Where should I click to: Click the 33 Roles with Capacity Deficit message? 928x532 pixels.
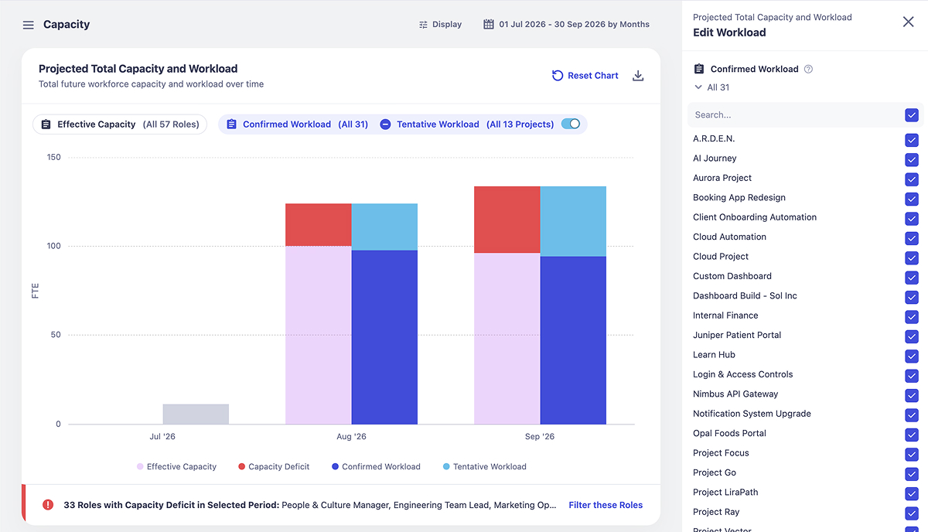(309, 505)
